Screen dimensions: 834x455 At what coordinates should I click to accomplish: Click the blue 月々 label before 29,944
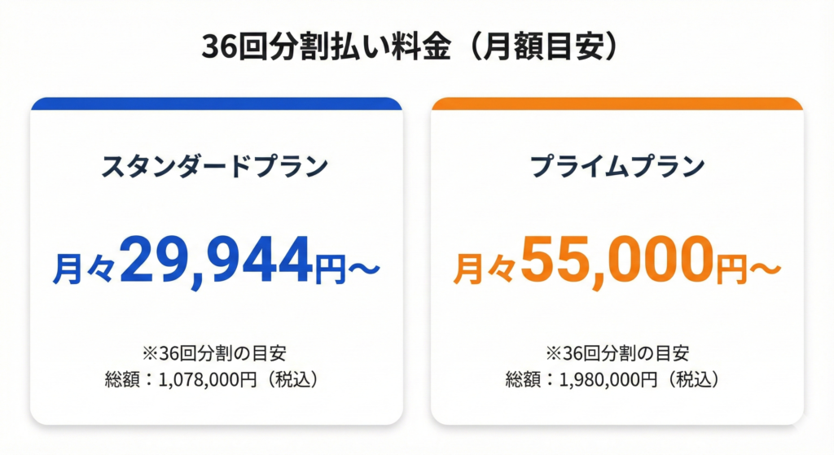(85, 269)
